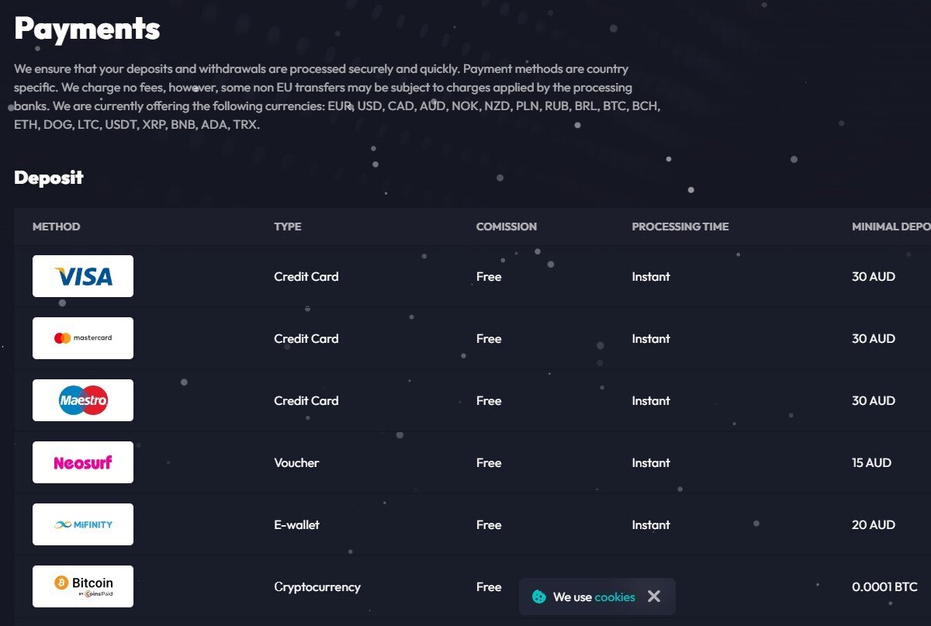The height and width of the screenshot is (626, 931).
Task: Select the MiFinity e-wallet logo
Action: pyautogui.click(x=83, y=524)
